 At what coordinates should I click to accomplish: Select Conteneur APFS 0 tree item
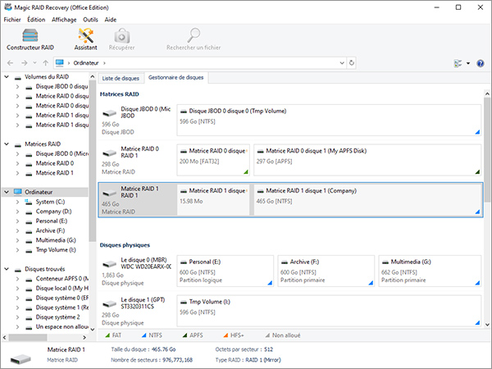coord(62,279)
